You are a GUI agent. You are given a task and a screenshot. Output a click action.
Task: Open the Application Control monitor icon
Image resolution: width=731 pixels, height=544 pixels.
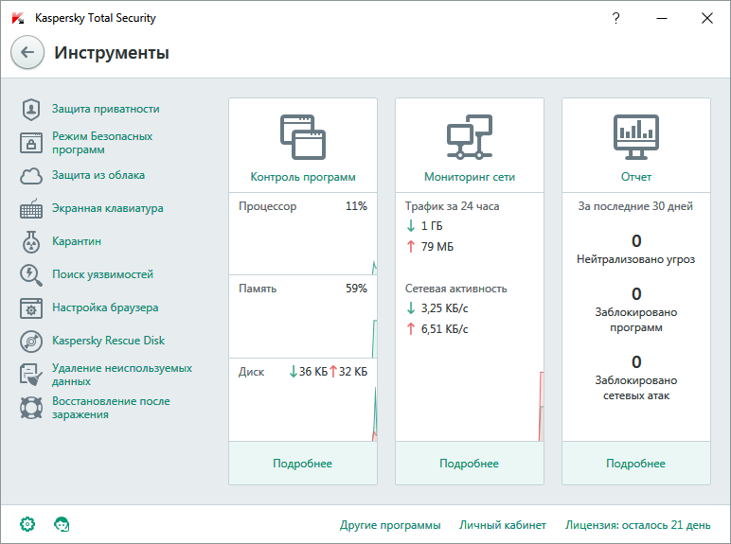coord(303,137)
